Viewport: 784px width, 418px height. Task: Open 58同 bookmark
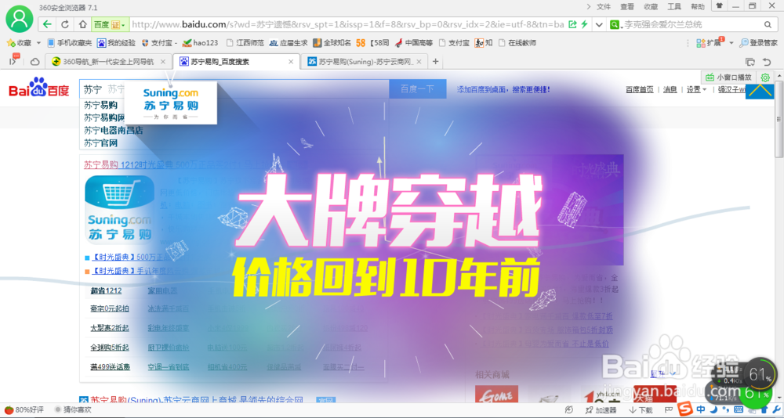[373, 43]
